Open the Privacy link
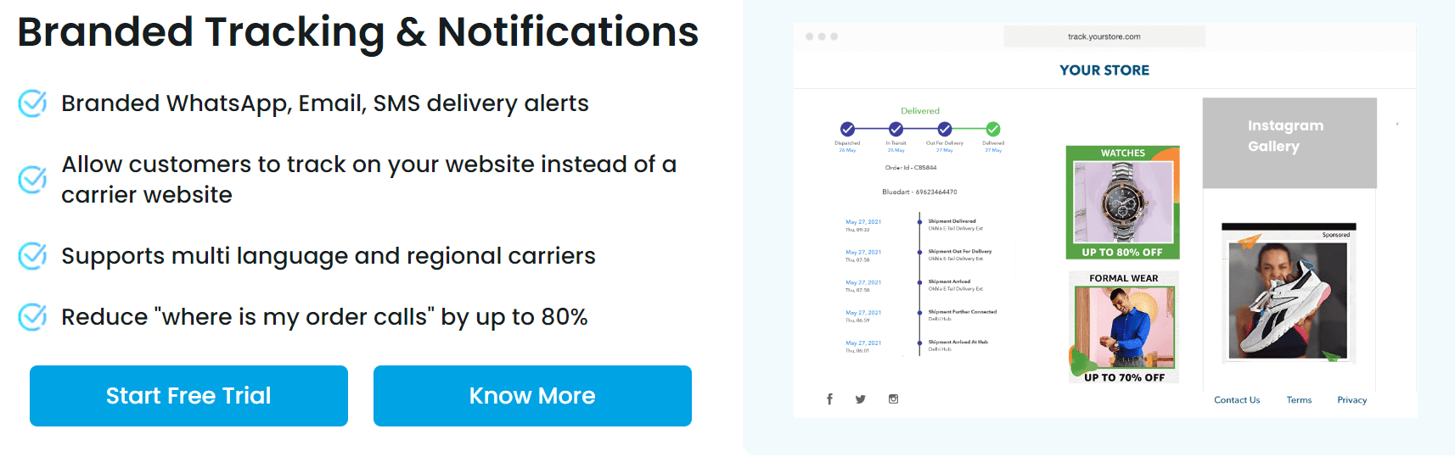1455x468 pixels. pos(1351,400)
